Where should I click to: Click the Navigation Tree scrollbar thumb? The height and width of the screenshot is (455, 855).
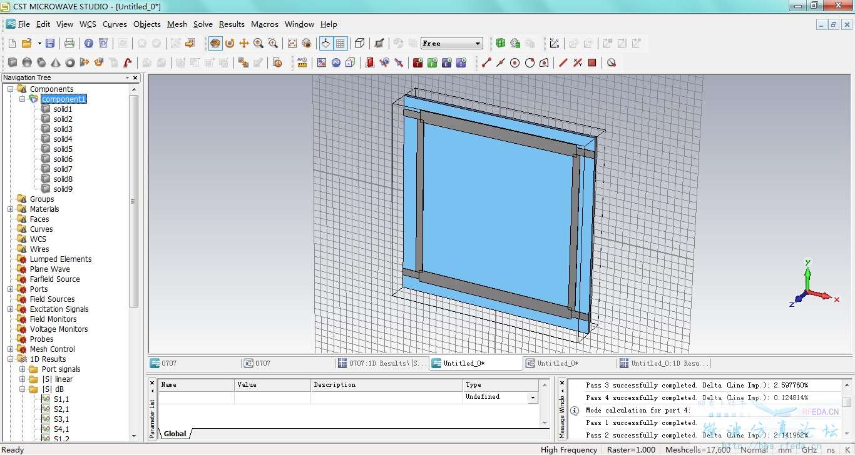(x=133, y=200)
